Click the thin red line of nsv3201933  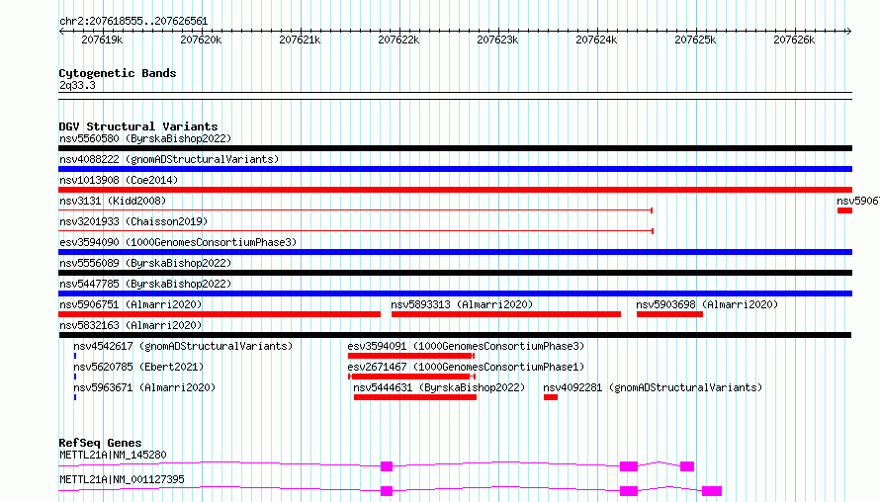point(356,231)
